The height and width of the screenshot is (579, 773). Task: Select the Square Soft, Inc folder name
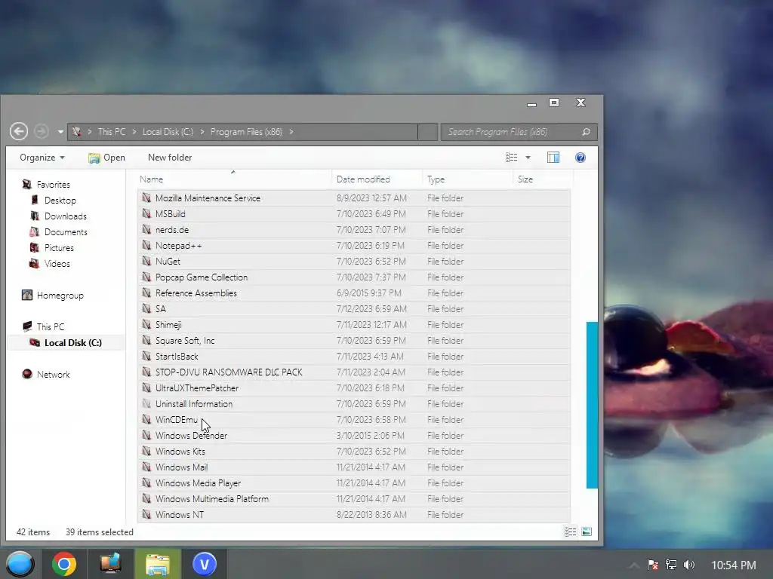pos(185,341)
